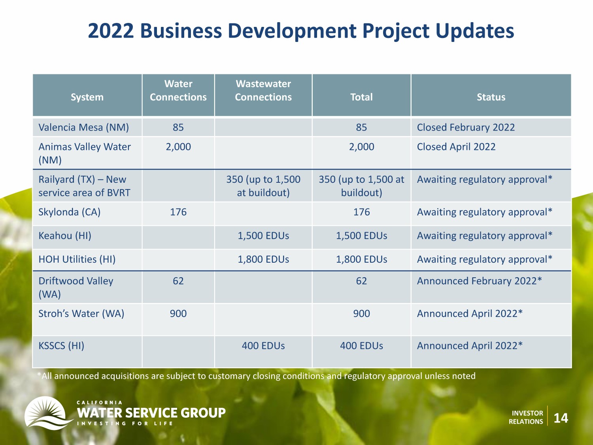The image size is (593, 445).
Task: Click Valencia Mesa water connections value 85
Action: 178,127
